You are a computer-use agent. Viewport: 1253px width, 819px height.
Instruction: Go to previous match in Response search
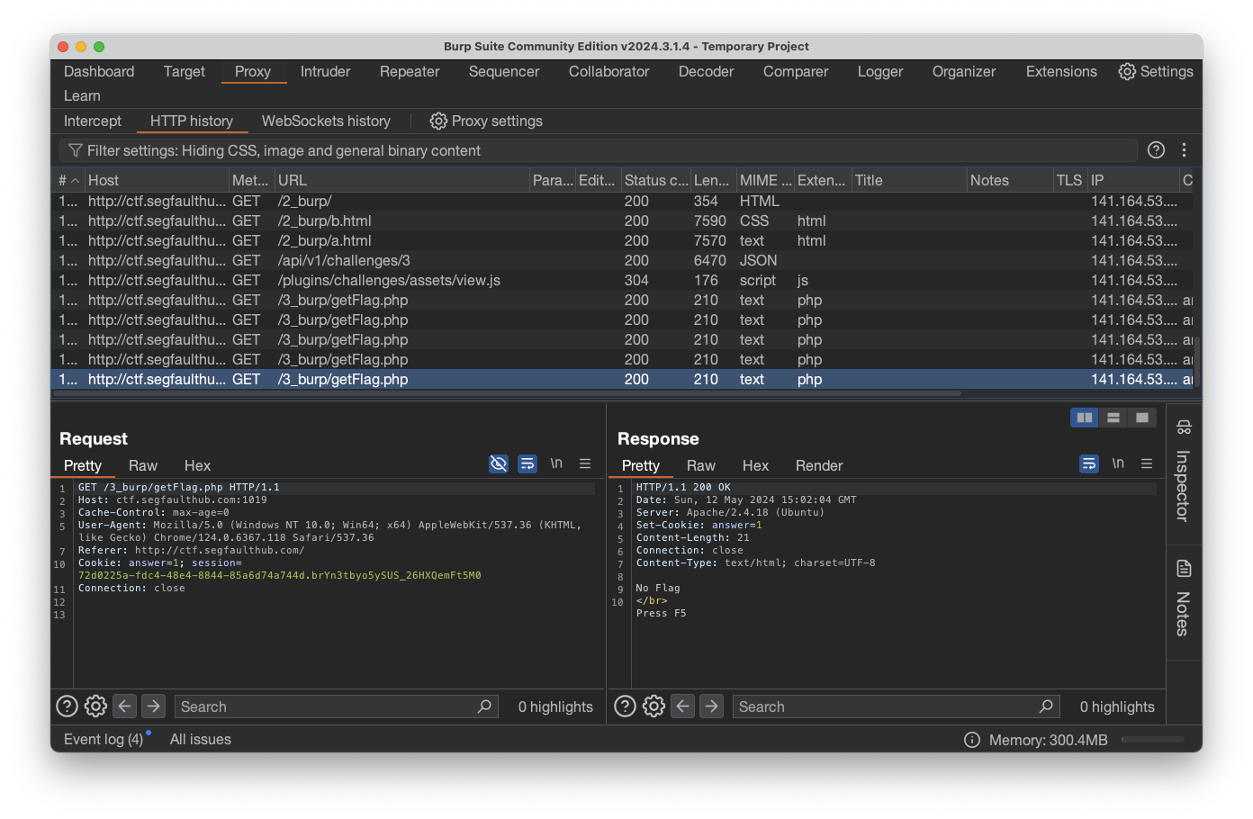683,706
